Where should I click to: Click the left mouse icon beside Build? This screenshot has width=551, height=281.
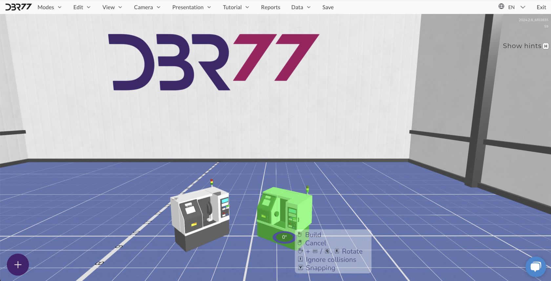click(x=300, y=234)
